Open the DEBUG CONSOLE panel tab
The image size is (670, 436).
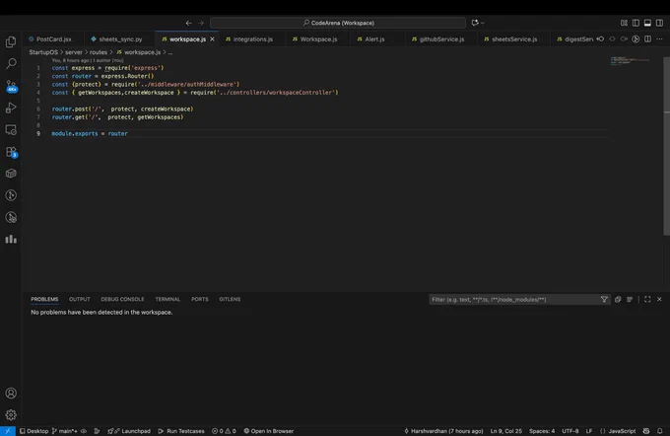point(122,299)
